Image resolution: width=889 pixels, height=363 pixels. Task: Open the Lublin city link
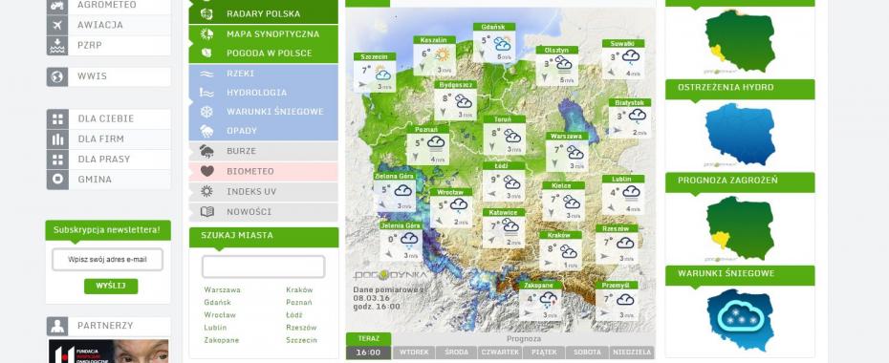pyautogui.click(x=215, y=328)
